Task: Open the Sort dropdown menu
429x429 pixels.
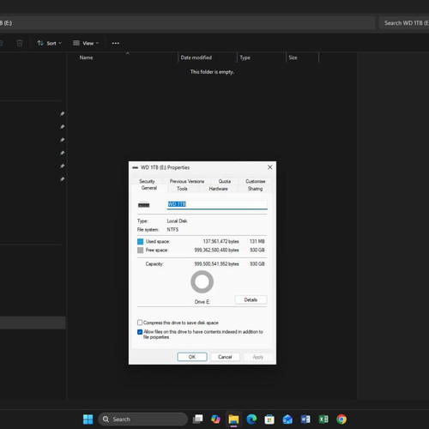Action: tap(49, 43)
